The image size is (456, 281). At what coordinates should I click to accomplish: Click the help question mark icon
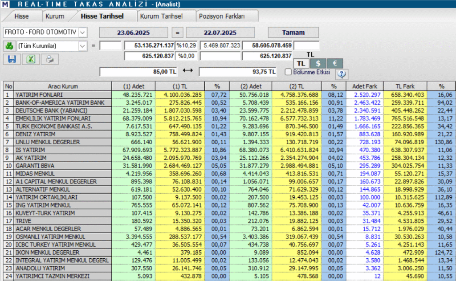coord(342,74)
